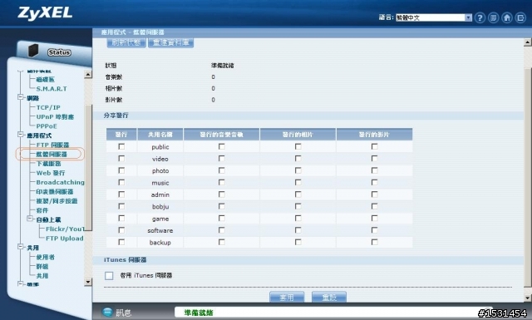This screenshot has height=320, width=532.
Task: Enable music tracks checkbox for software share
Action: 222,230
